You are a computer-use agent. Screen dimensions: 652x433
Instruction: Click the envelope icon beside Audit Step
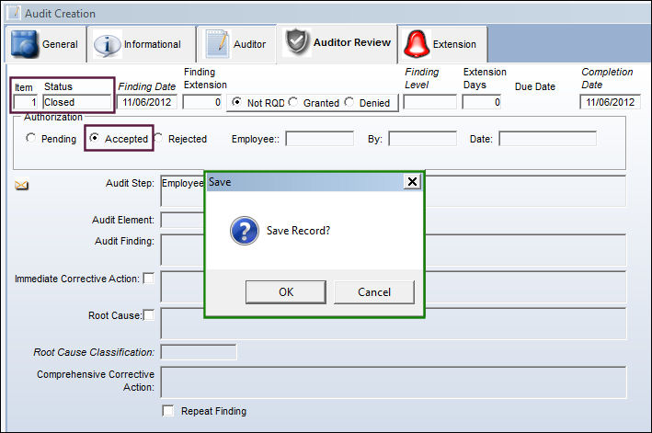pyautogui.click(x=22, y=186)
